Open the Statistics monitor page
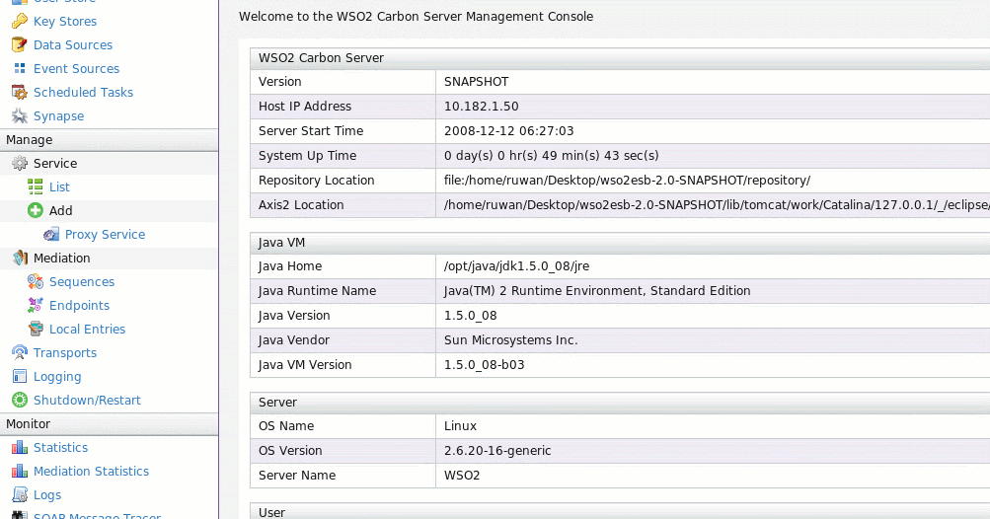 (x=60, y=448)
